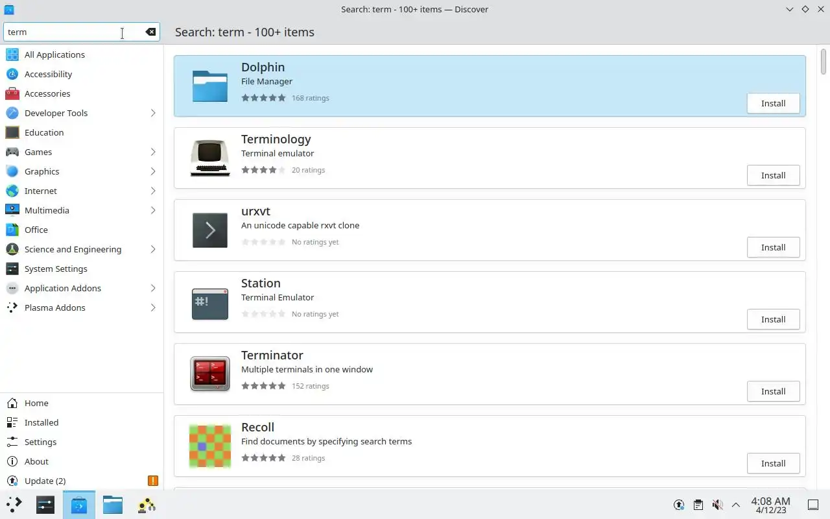
Task: Install Recoll
Action: pyautogui.click(x=773, y=463)
